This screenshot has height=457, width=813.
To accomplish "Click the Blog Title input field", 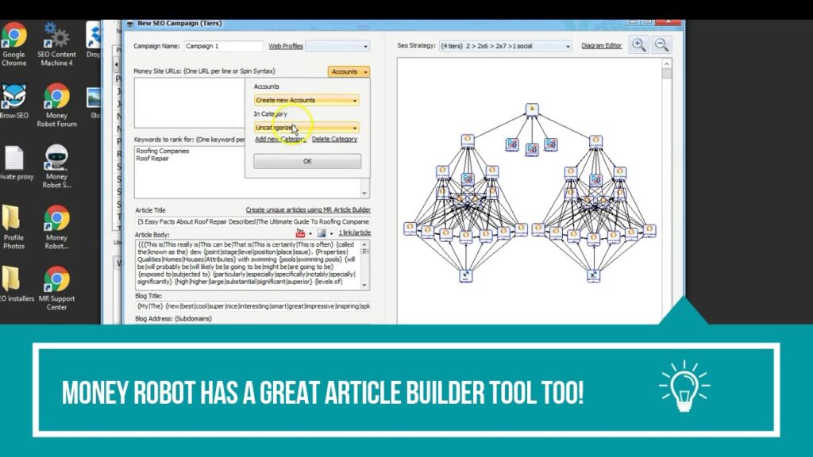I will click(252, 306).
